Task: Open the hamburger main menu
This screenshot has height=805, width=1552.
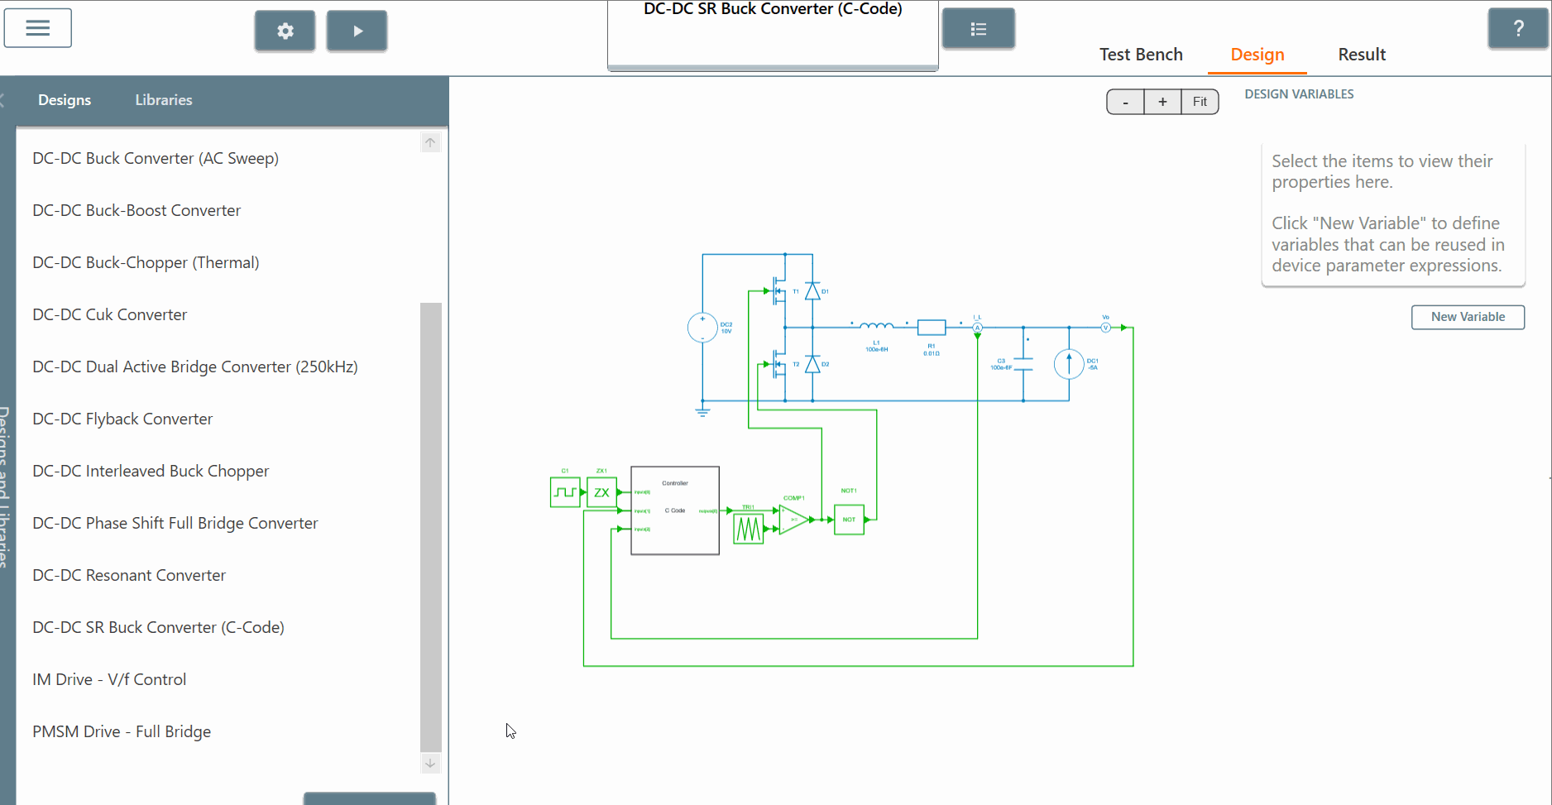Action: coord(38,28)
